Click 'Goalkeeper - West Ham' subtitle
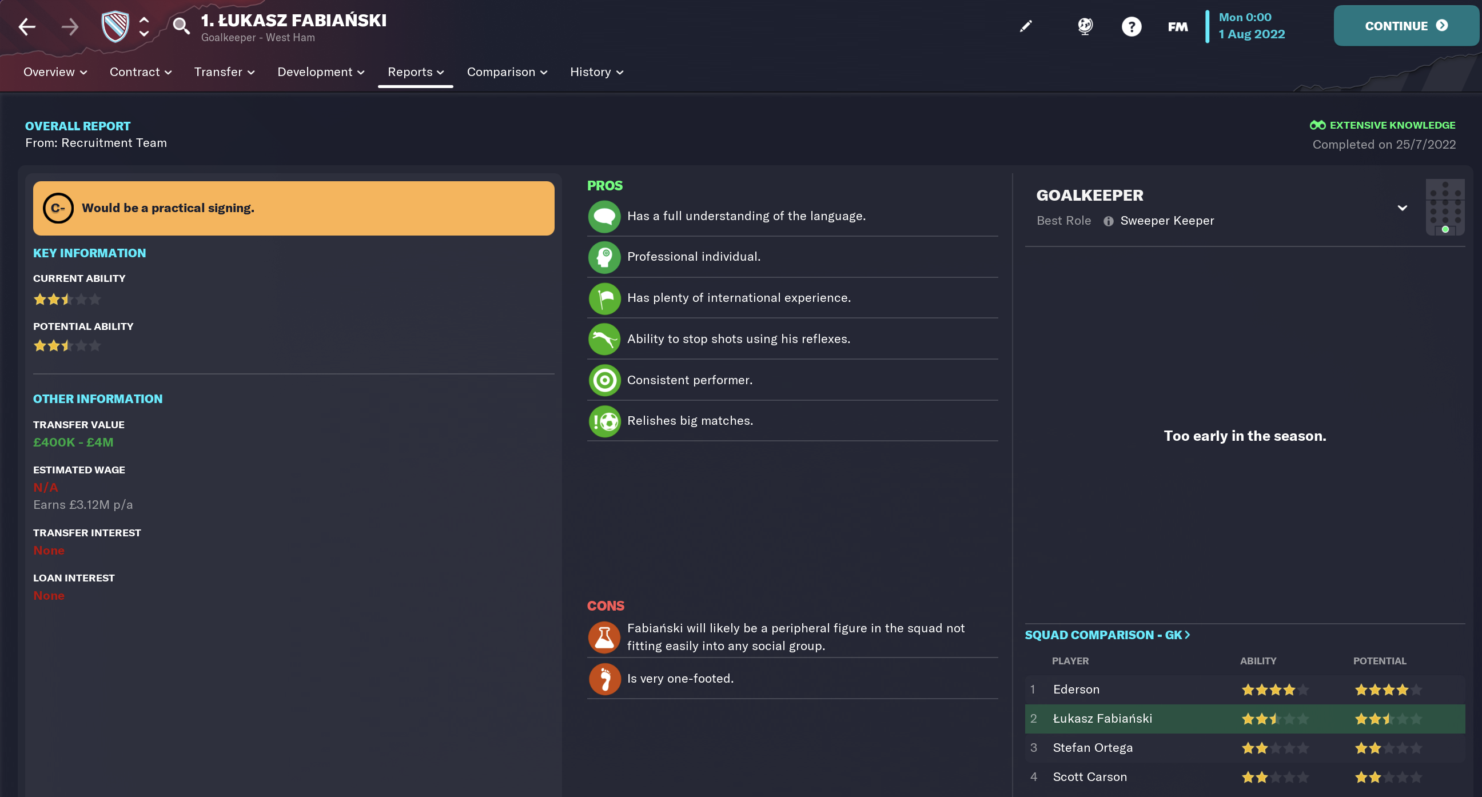The height and width of the screenshot is (797, 1482). (258, 37)
